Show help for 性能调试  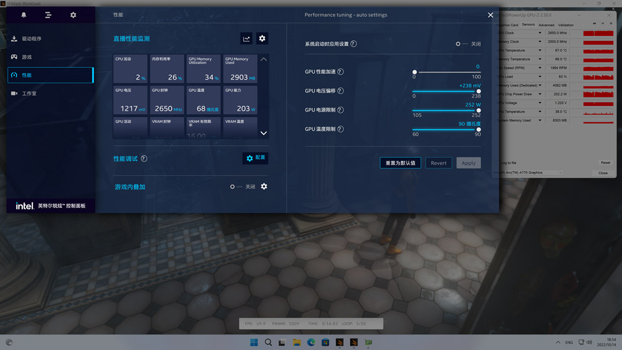tap(144, 159)
